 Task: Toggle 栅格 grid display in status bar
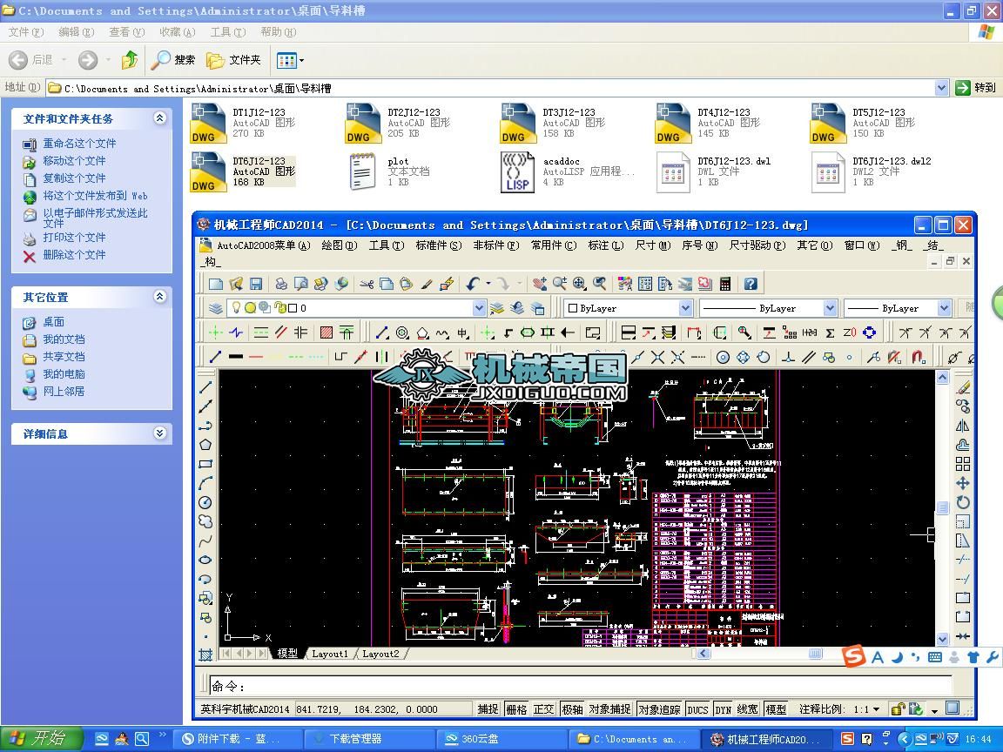pos(516,709)
